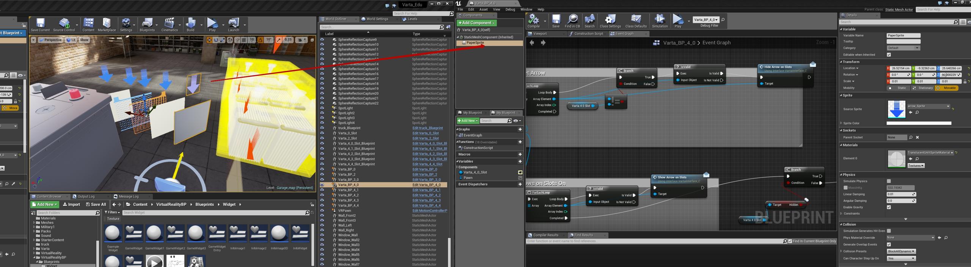This screenshot has height=267, width=971.
Task: Open the Collision Presets dropdown
Action: [901, 251]
